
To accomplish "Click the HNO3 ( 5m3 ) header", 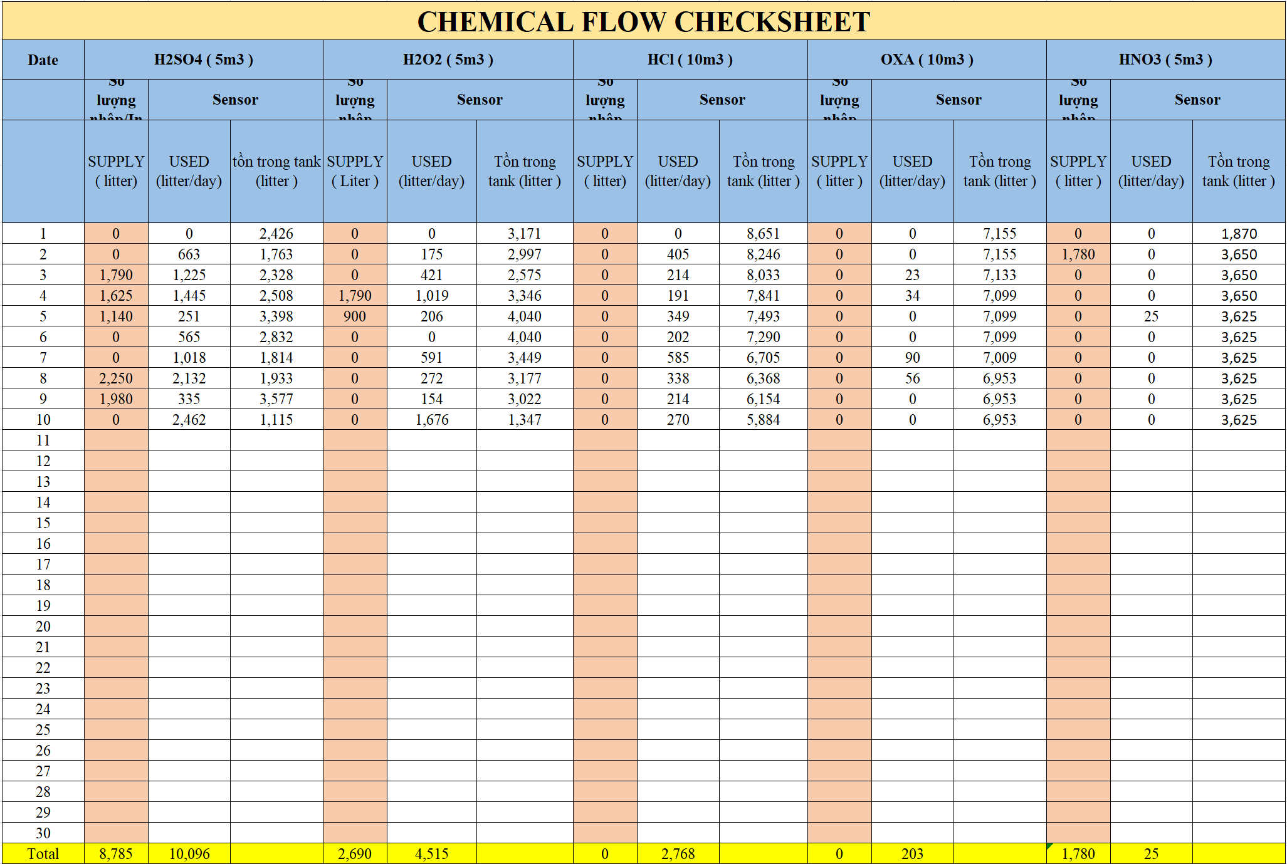I will click(1165, 60).
